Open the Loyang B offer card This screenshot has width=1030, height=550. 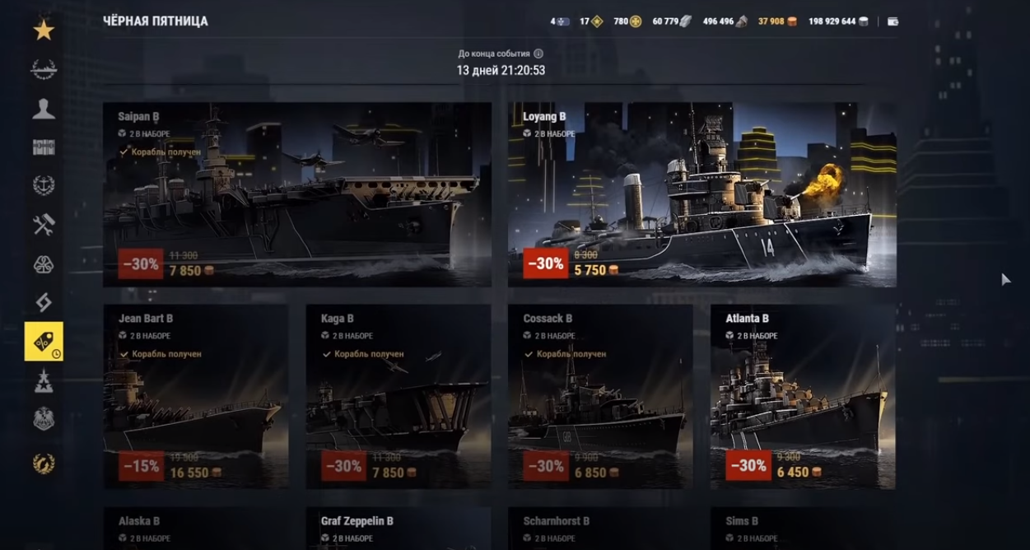coord(702,194)
